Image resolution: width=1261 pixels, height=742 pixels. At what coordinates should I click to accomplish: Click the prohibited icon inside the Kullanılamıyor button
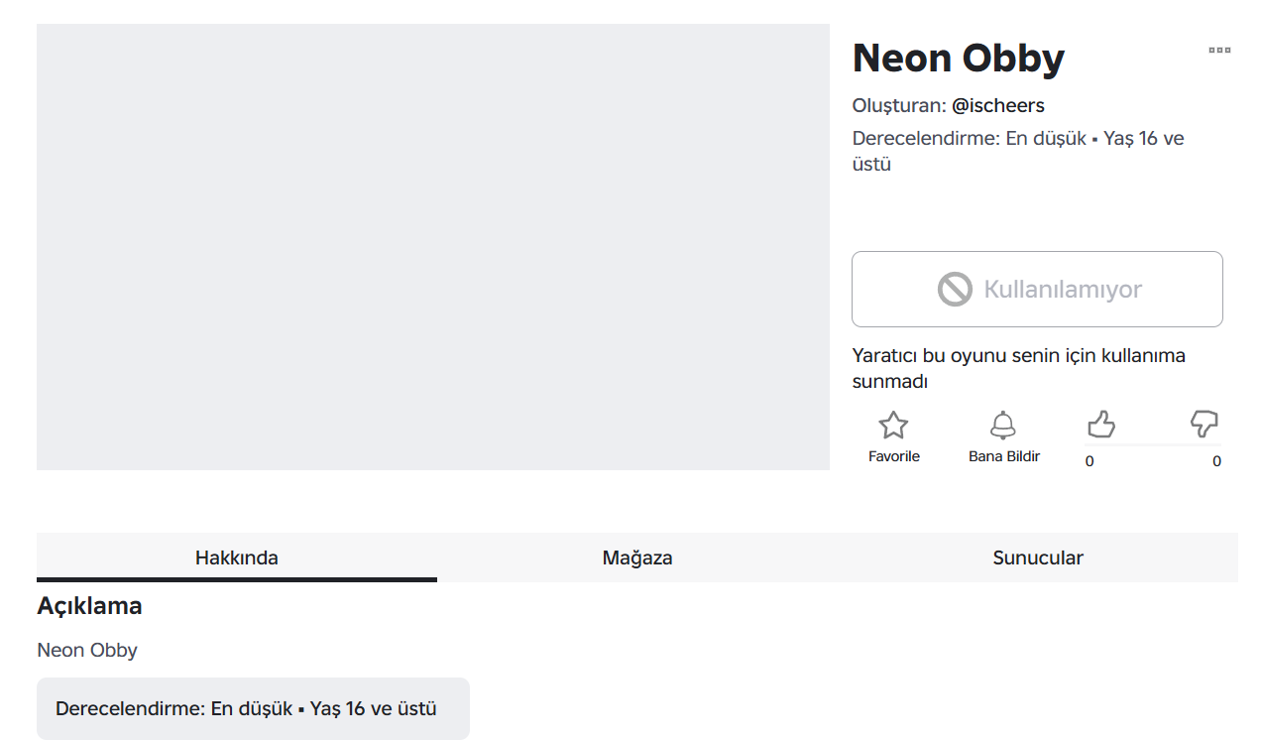955,290
